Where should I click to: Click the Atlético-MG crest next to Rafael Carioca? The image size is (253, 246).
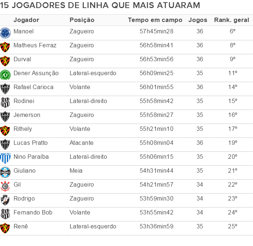(x=5, y=88)
